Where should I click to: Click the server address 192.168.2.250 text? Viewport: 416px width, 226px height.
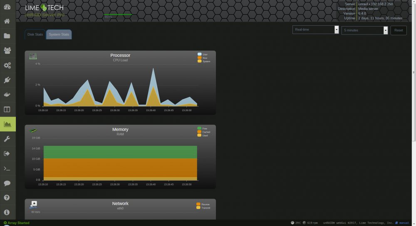(x=382, y=4)
